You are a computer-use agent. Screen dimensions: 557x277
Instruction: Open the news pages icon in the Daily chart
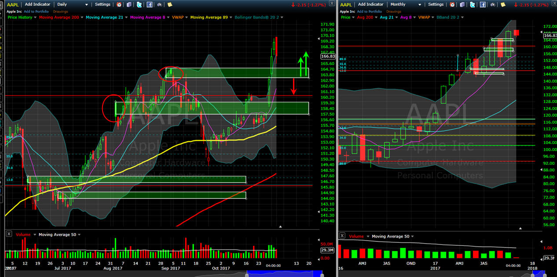[129, 4]
